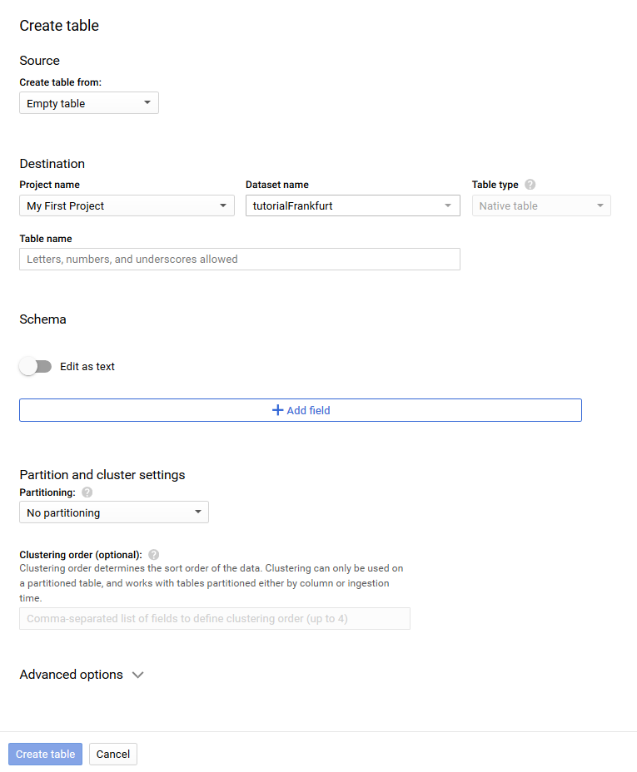
Task: Click the Table type help icon
Action: point(530,185)
